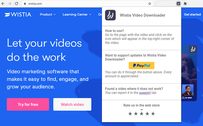The height and width of the screenshot is (126, 203).
Task: Donate via the PayPal button
Action: tap(141, 66)
